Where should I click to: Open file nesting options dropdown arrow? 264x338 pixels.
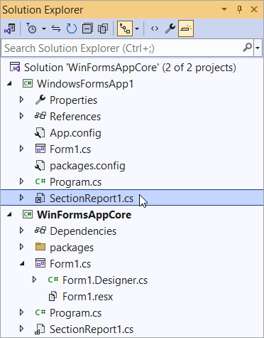coord(137,29)
